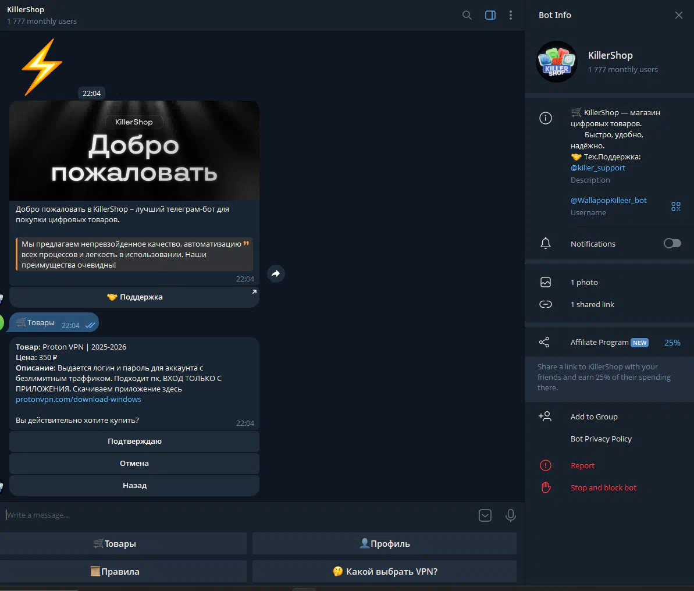694x591 pixels.
Task: Click the Профиль keyboard button
Action: tap(384, 544)
